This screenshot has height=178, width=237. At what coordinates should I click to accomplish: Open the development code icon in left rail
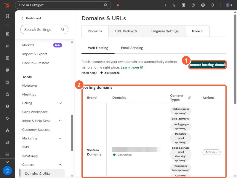click(x=7, y=154)
